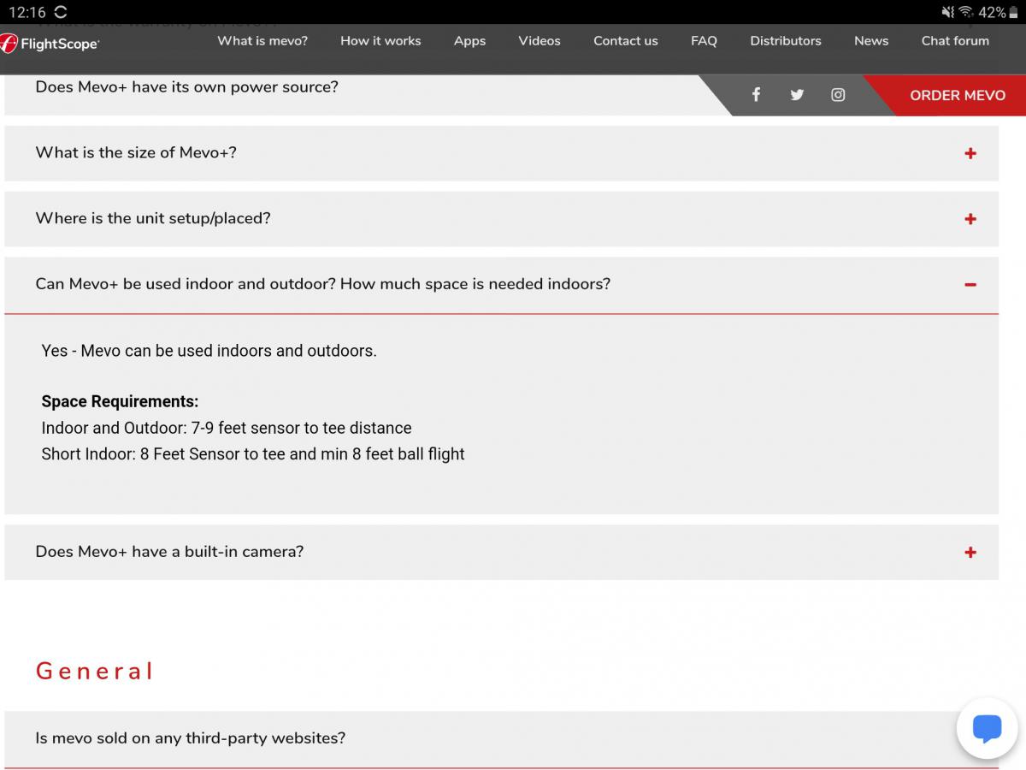Open the Instagram social icon
This screenshot has width=1026, height=770.
838,95
